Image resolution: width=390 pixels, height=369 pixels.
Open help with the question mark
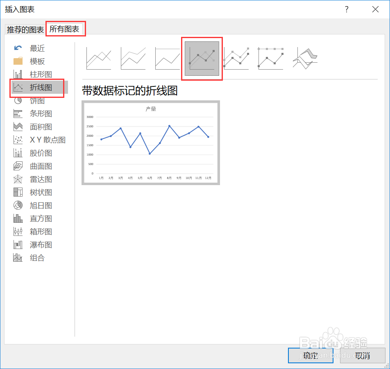(347, 9)
